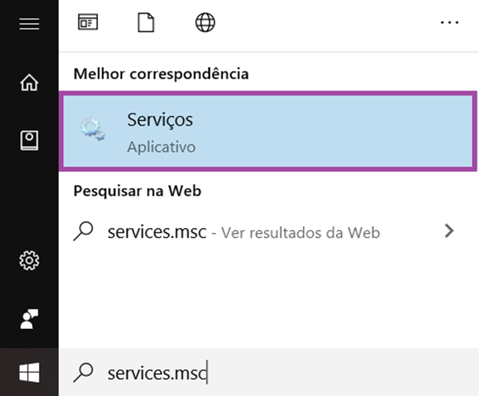Click the Aplicativo label under Serviços
This screenshot has width=479, height=396.
coord(161,147)
